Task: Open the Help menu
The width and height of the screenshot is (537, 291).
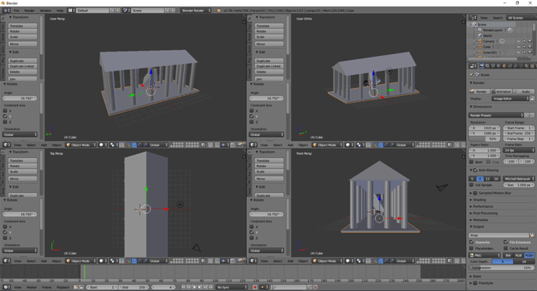Action: (x=60, y=11)
